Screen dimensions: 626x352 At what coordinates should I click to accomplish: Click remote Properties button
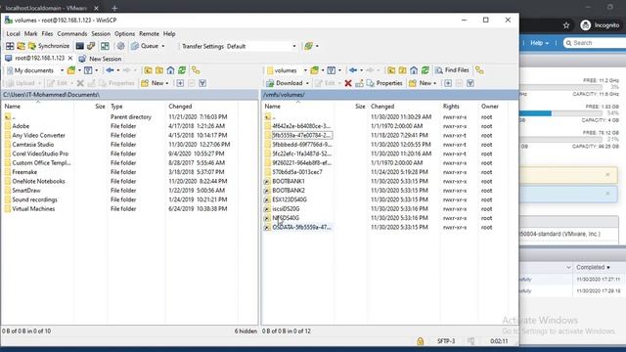pyautogui.click(x=384, y=83)
